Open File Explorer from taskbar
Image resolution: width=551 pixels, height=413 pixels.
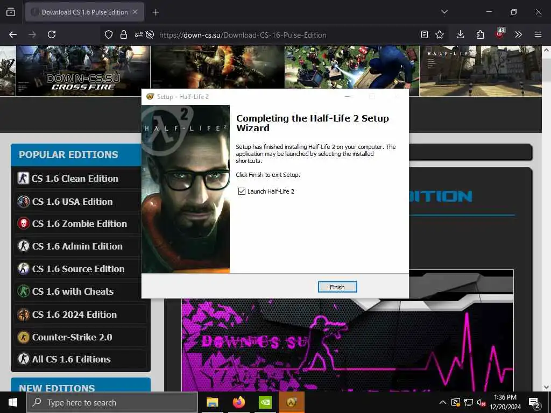(212, 402)
